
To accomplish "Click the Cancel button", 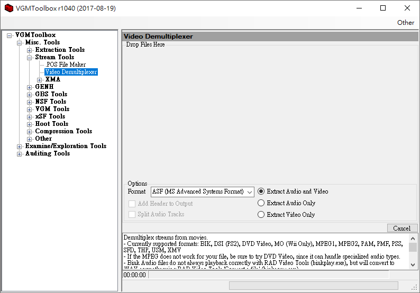I will (402, 228).
